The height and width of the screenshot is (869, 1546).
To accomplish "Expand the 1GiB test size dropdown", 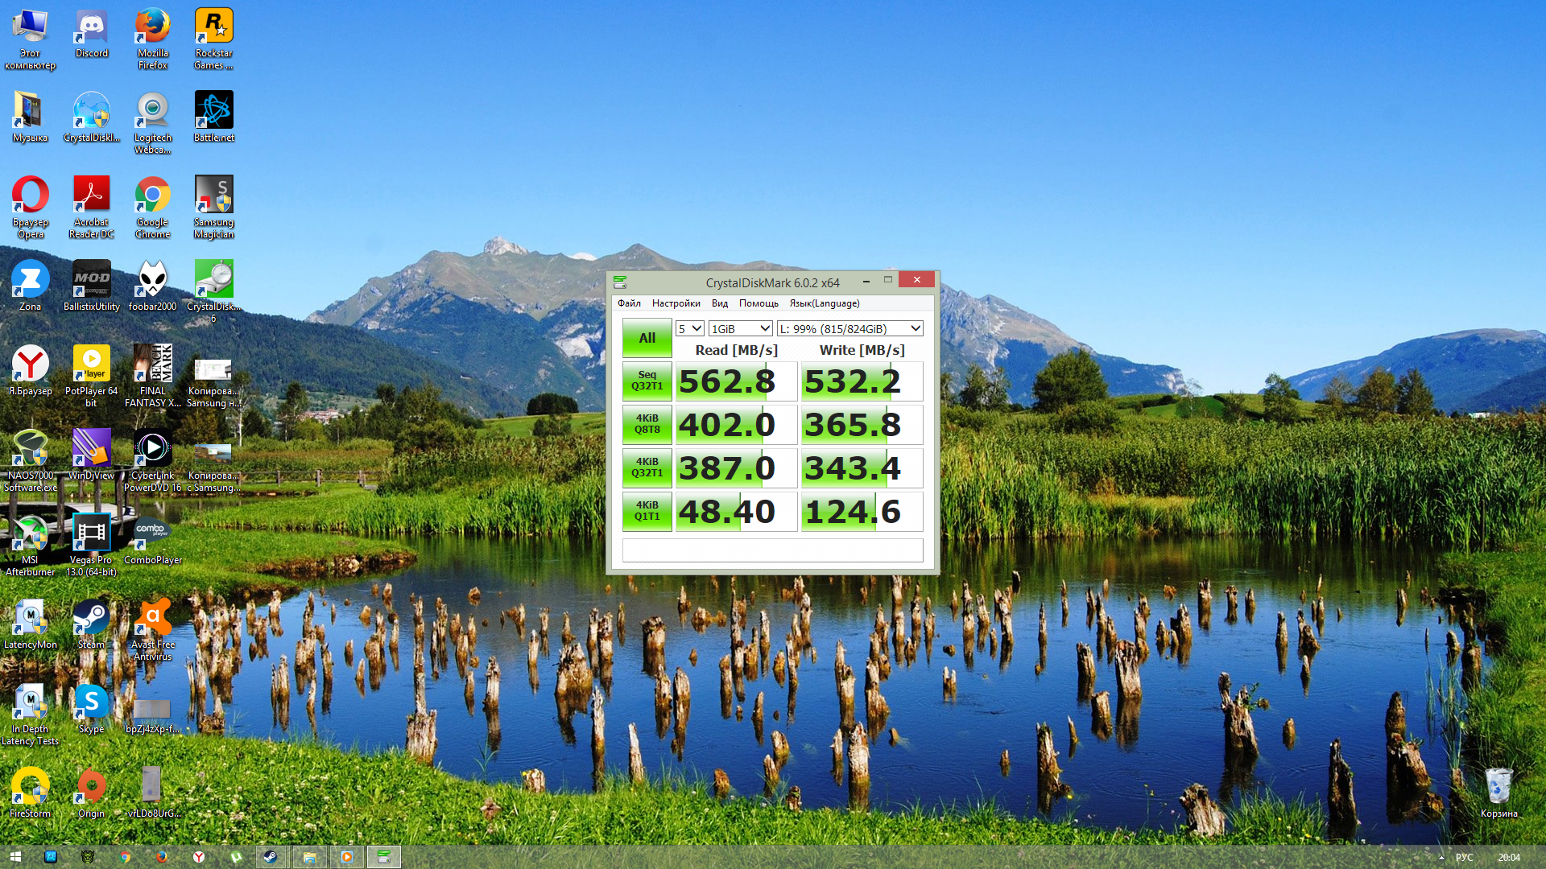I will click(740, 328).
